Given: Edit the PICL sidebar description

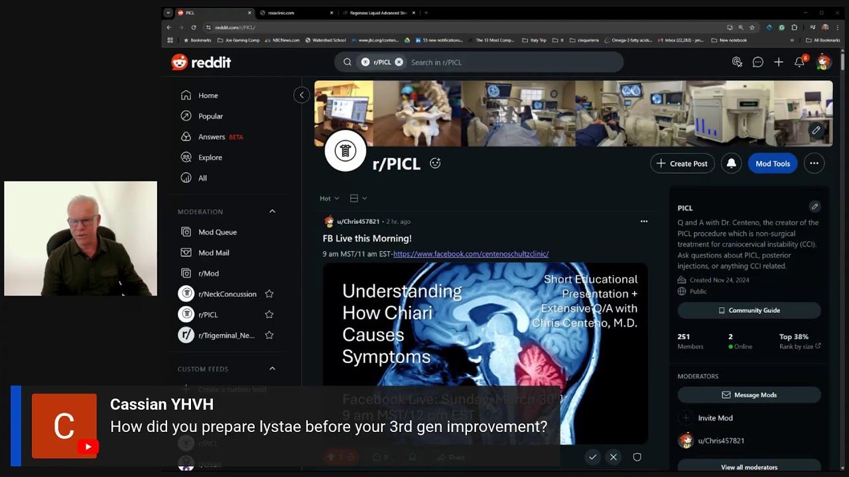Looking at the screenshot, I should (x=815, y=207).
